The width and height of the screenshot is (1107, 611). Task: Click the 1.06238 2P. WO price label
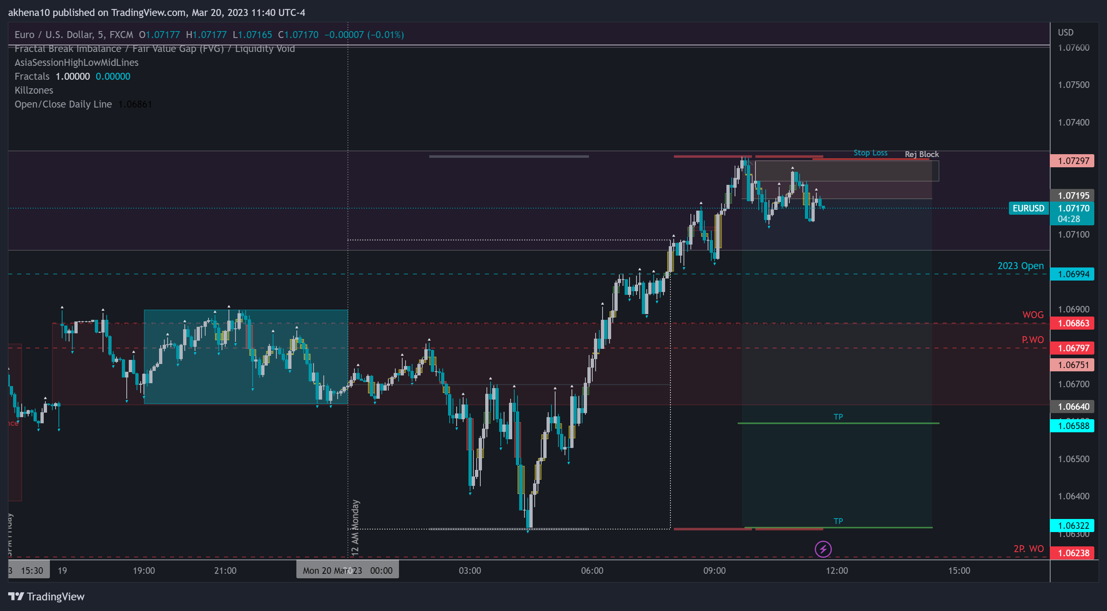point(1072,553)
